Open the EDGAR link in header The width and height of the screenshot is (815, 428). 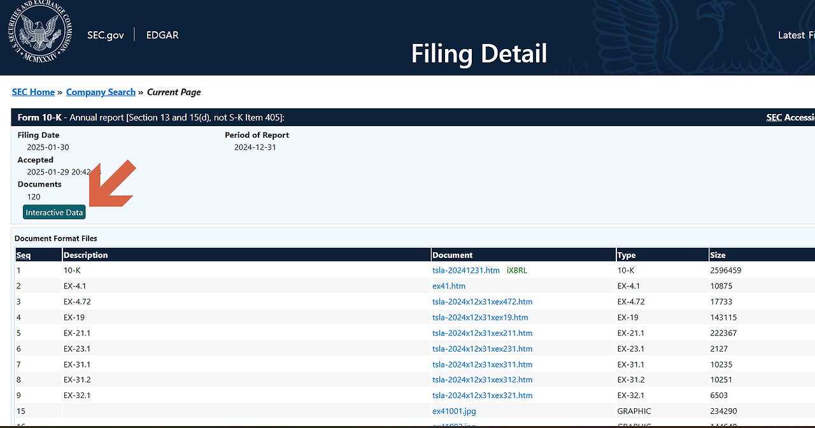[162, 35]
